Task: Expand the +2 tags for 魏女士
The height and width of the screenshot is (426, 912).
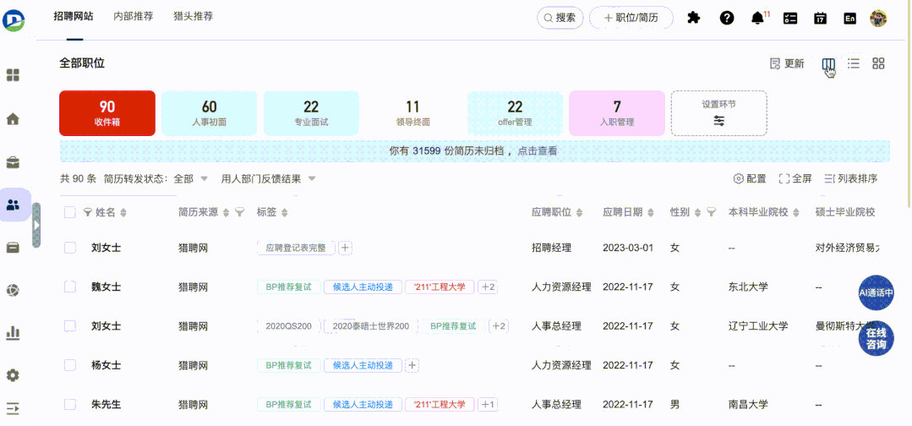Action: point(488,287)
